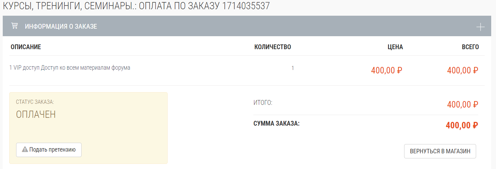Click the bold Сумма заказа amount
This screenshot has width=496, height=169.
pyautogui.click(x=462, y=125)
